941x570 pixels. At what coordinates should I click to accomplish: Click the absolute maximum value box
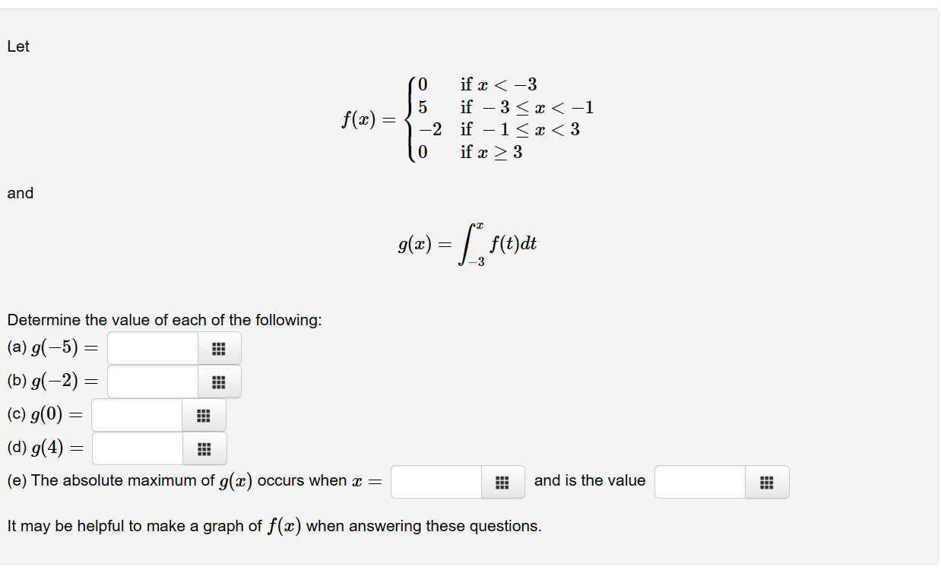click(699, 482)
